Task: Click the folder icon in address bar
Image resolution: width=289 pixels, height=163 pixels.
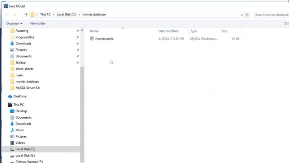Action: coord(33,14)
